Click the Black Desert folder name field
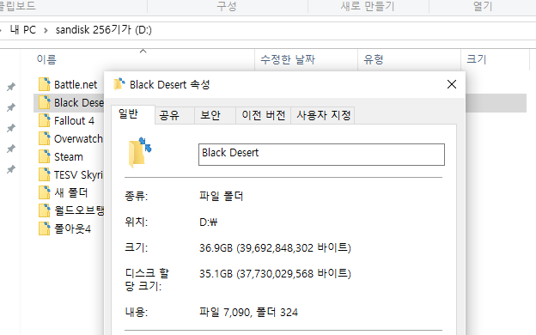Viewport: 536px width, 335px height. 321,155
